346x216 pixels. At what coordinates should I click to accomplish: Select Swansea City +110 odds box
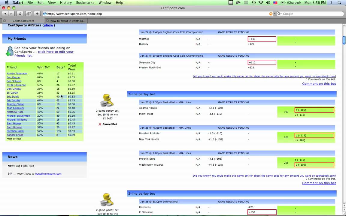262,62
